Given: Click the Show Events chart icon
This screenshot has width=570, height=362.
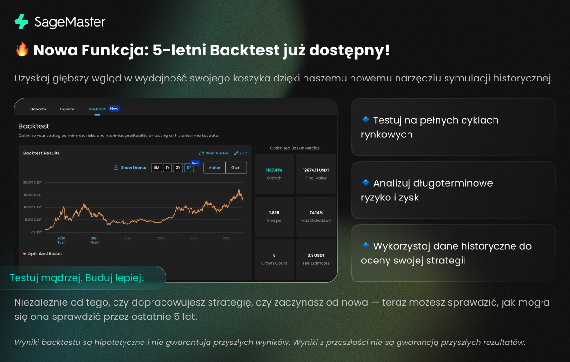Looking at the screenshot, I should point(116,168).
